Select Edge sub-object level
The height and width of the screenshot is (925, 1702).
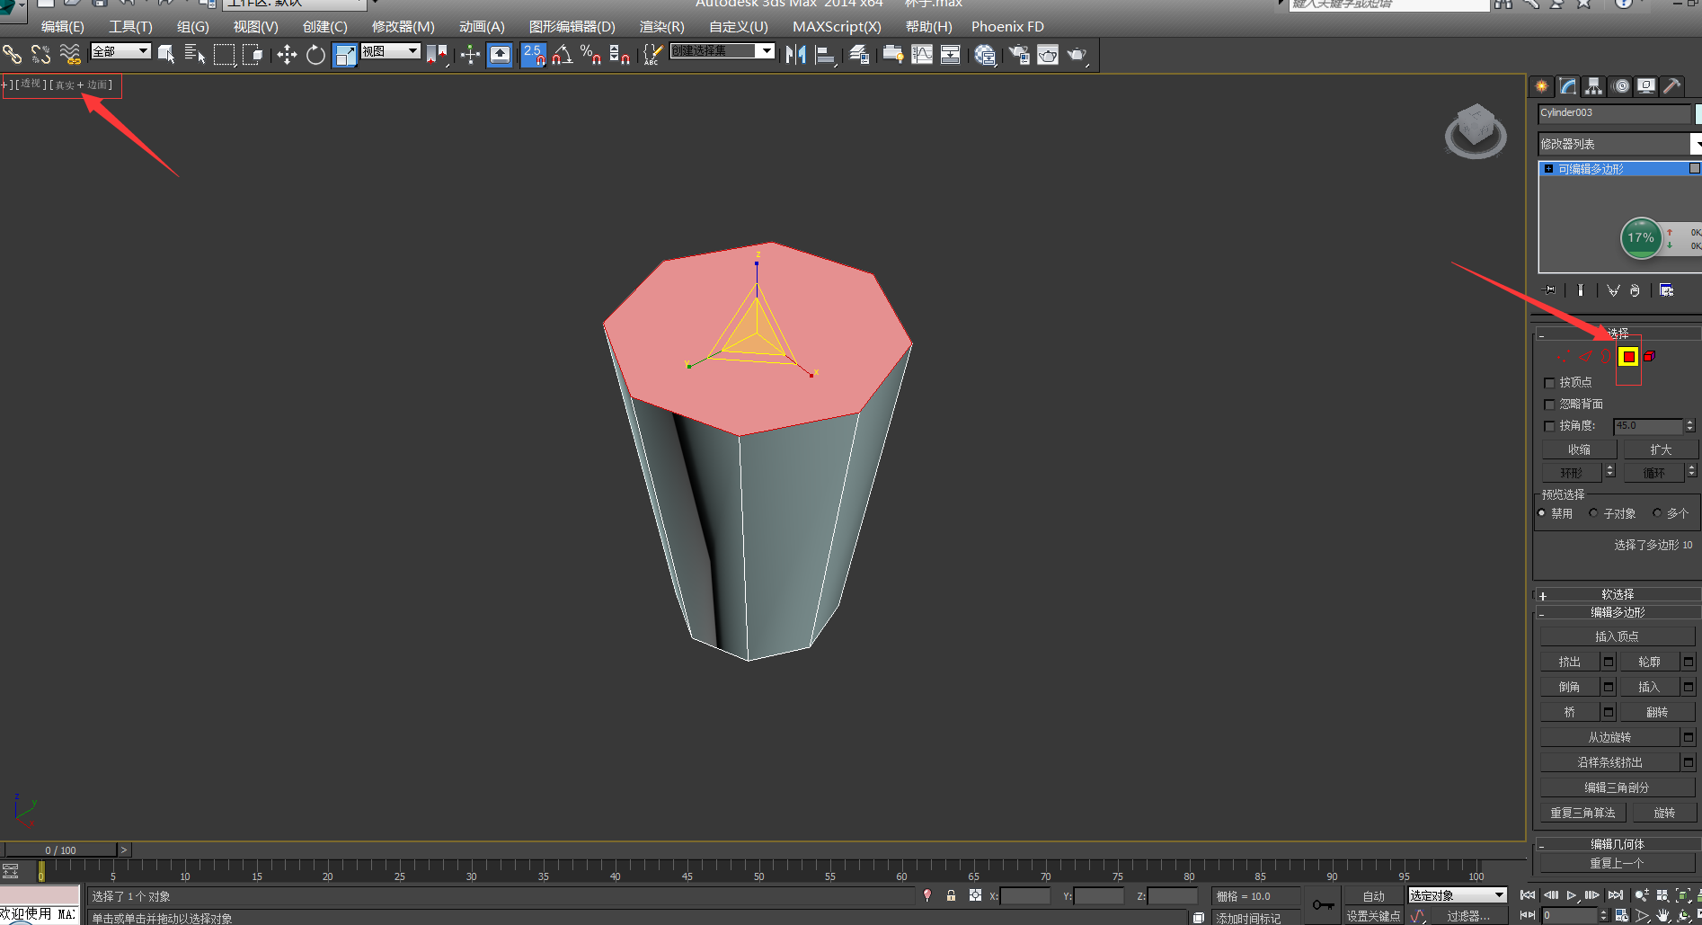(x=1586, y=357)
